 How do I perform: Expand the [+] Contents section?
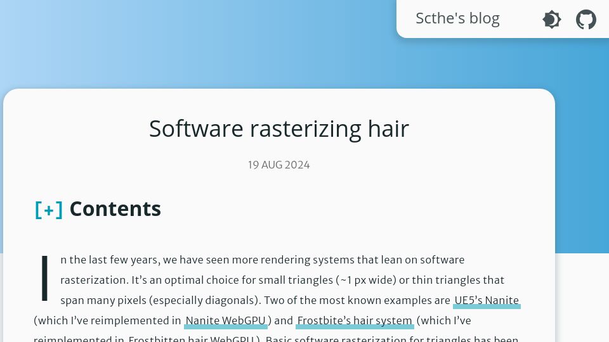[49, 210]
